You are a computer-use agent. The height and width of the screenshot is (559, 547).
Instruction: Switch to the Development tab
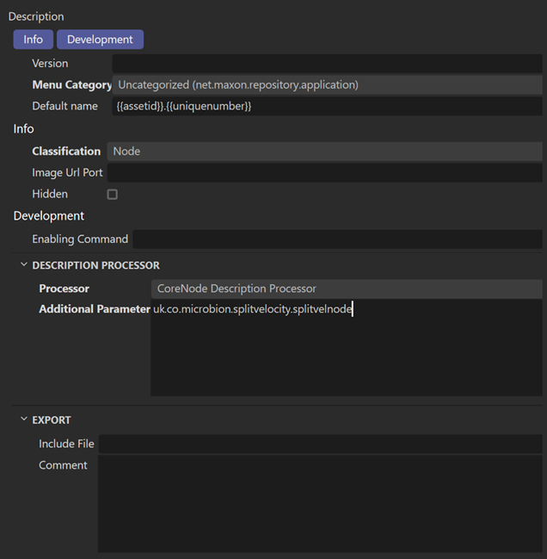tap(100, 40)
